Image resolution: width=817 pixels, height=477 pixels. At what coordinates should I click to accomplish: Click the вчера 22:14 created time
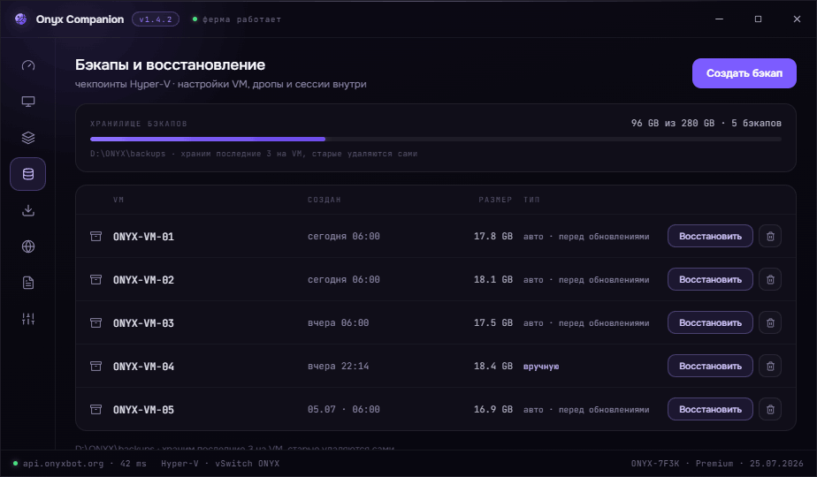pos(338,366)
